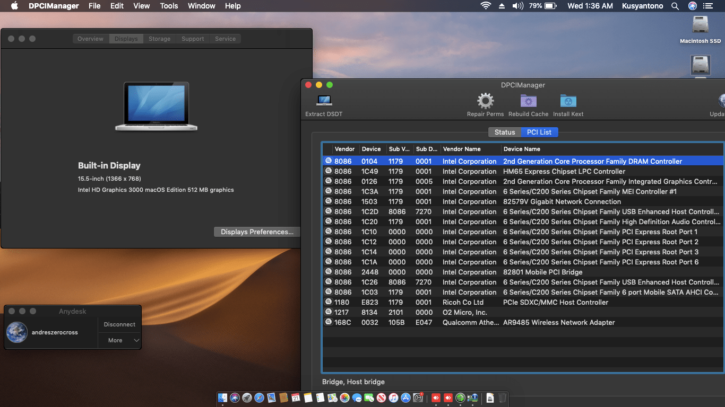
Task: Select the High Definition Audio Controller row
Action: pyautogui.click(x=523, y=222)
